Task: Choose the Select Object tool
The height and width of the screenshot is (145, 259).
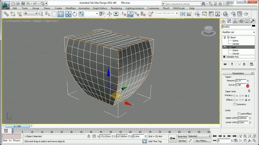Action: pyautogui.click(x=41, y=14)
